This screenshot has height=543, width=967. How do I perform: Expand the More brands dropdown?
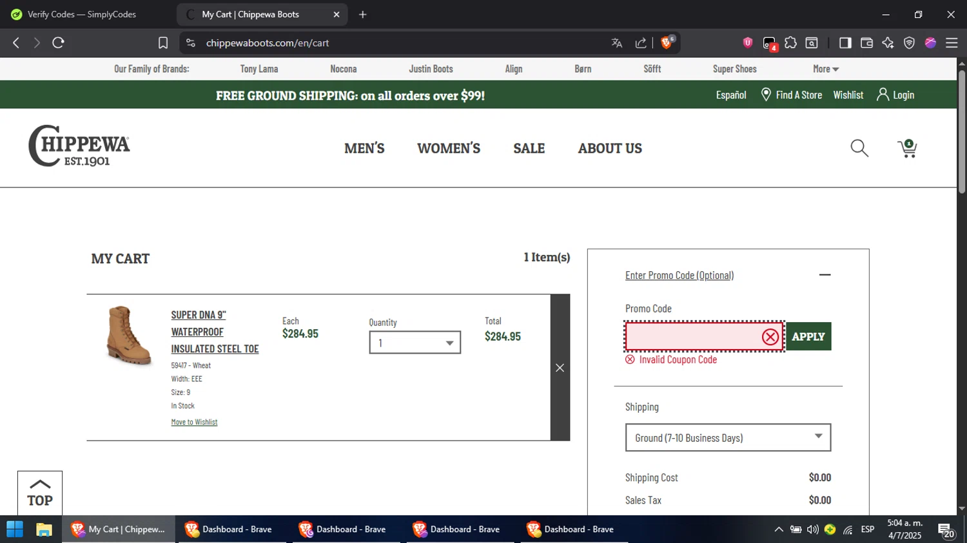[825, 69]
